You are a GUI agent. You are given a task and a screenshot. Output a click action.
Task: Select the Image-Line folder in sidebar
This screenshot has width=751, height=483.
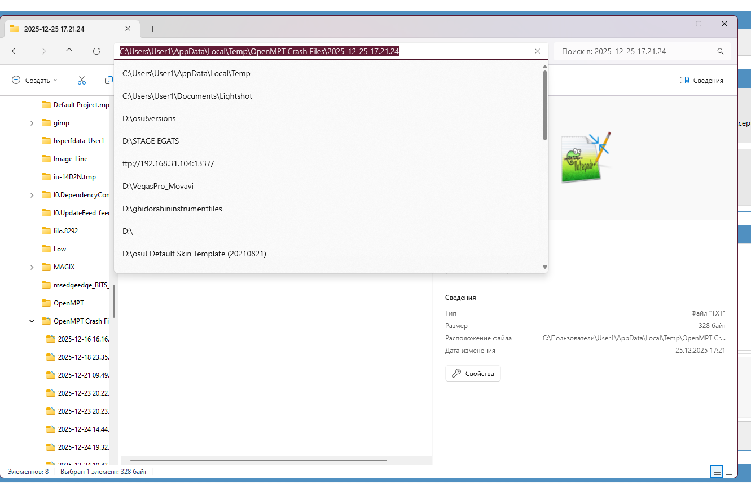click(x=70, y=159)
